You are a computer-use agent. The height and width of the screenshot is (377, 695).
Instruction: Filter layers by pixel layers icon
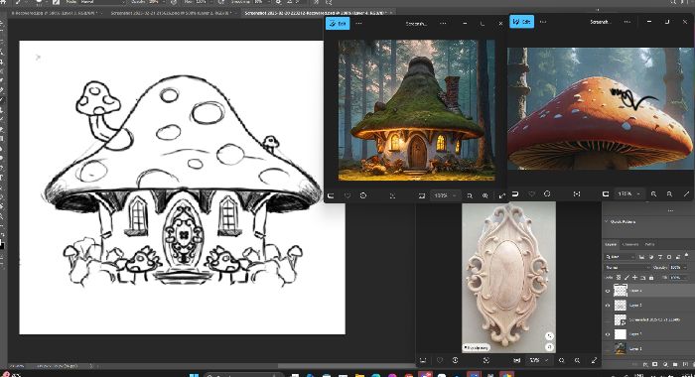pos(641,257)
